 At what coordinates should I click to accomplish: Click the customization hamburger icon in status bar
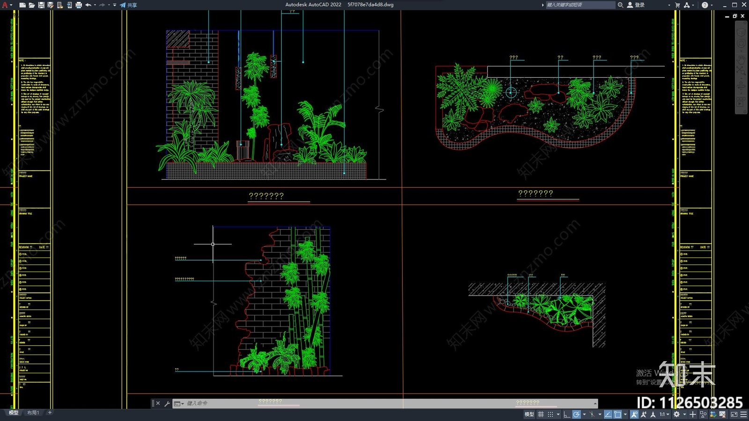point(743,414)
